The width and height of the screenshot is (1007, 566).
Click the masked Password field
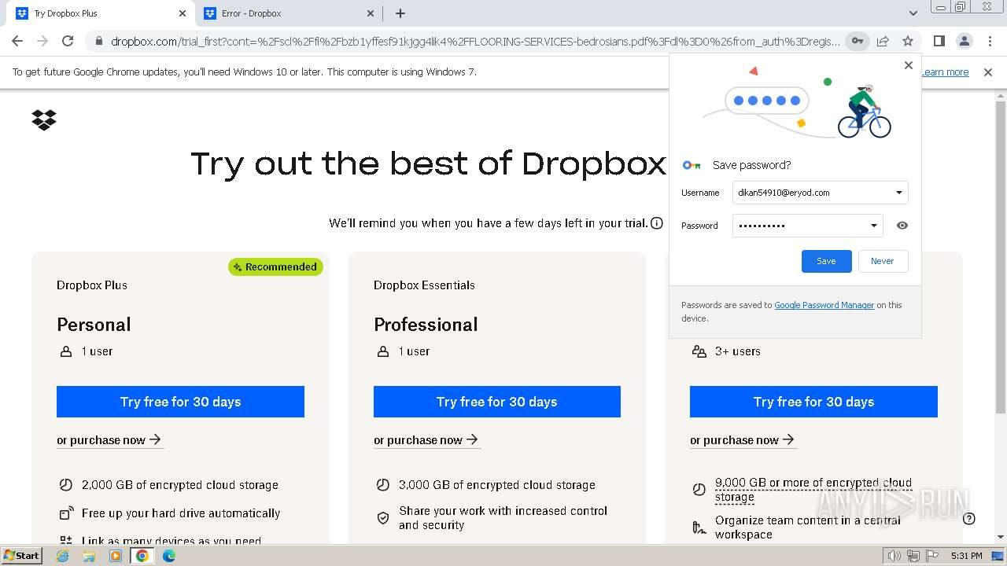[807, 226]
